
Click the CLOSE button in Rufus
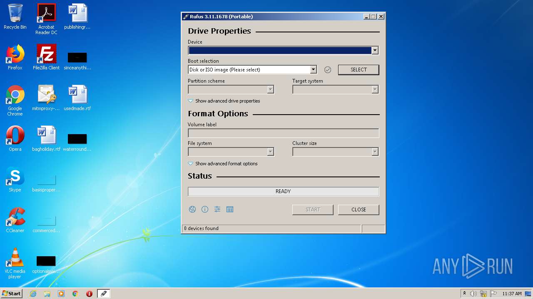pos(359,210)
